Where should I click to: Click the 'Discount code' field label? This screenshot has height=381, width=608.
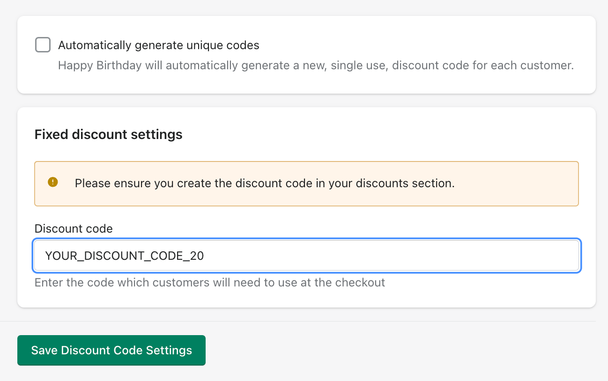click(74, 229)
